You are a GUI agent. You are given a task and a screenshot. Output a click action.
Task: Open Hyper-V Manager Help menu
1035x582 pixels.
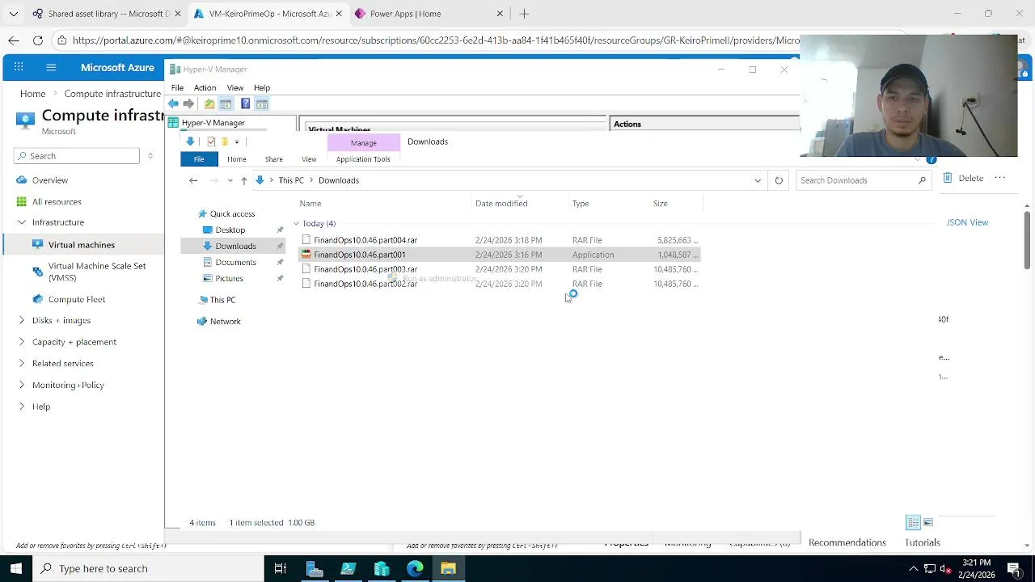click(x=262, y=87)
